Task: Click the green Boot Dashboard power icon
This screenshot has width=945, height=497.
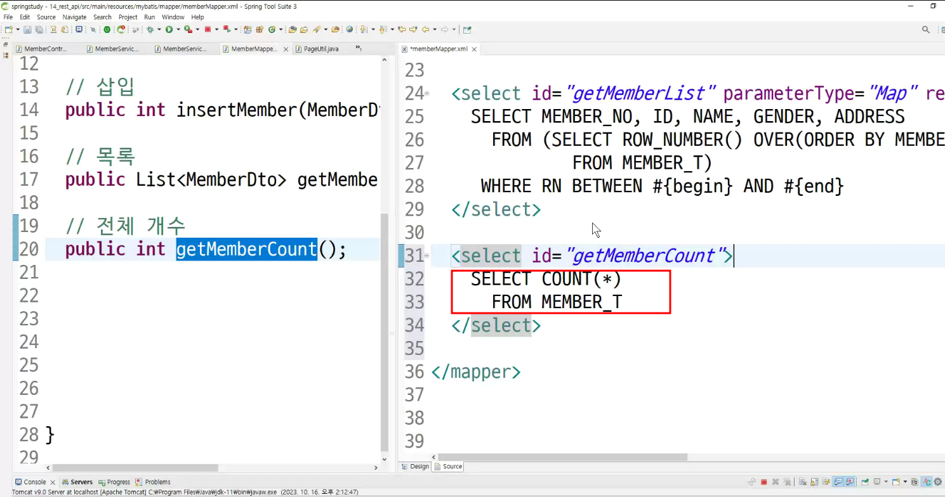Action: click(x=107, y=29)
